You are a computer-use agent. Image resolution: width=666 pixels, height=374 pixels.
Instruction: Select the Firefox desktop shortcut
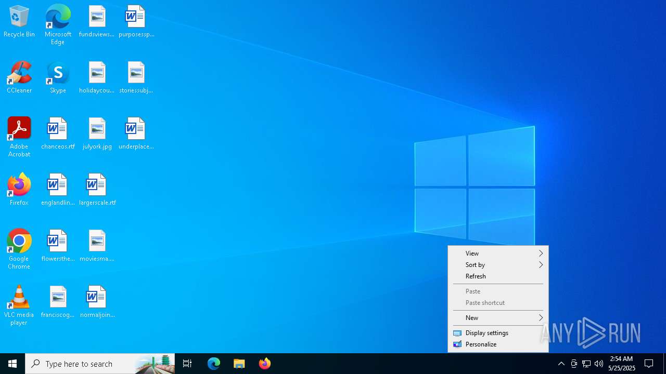click(19, 190)
